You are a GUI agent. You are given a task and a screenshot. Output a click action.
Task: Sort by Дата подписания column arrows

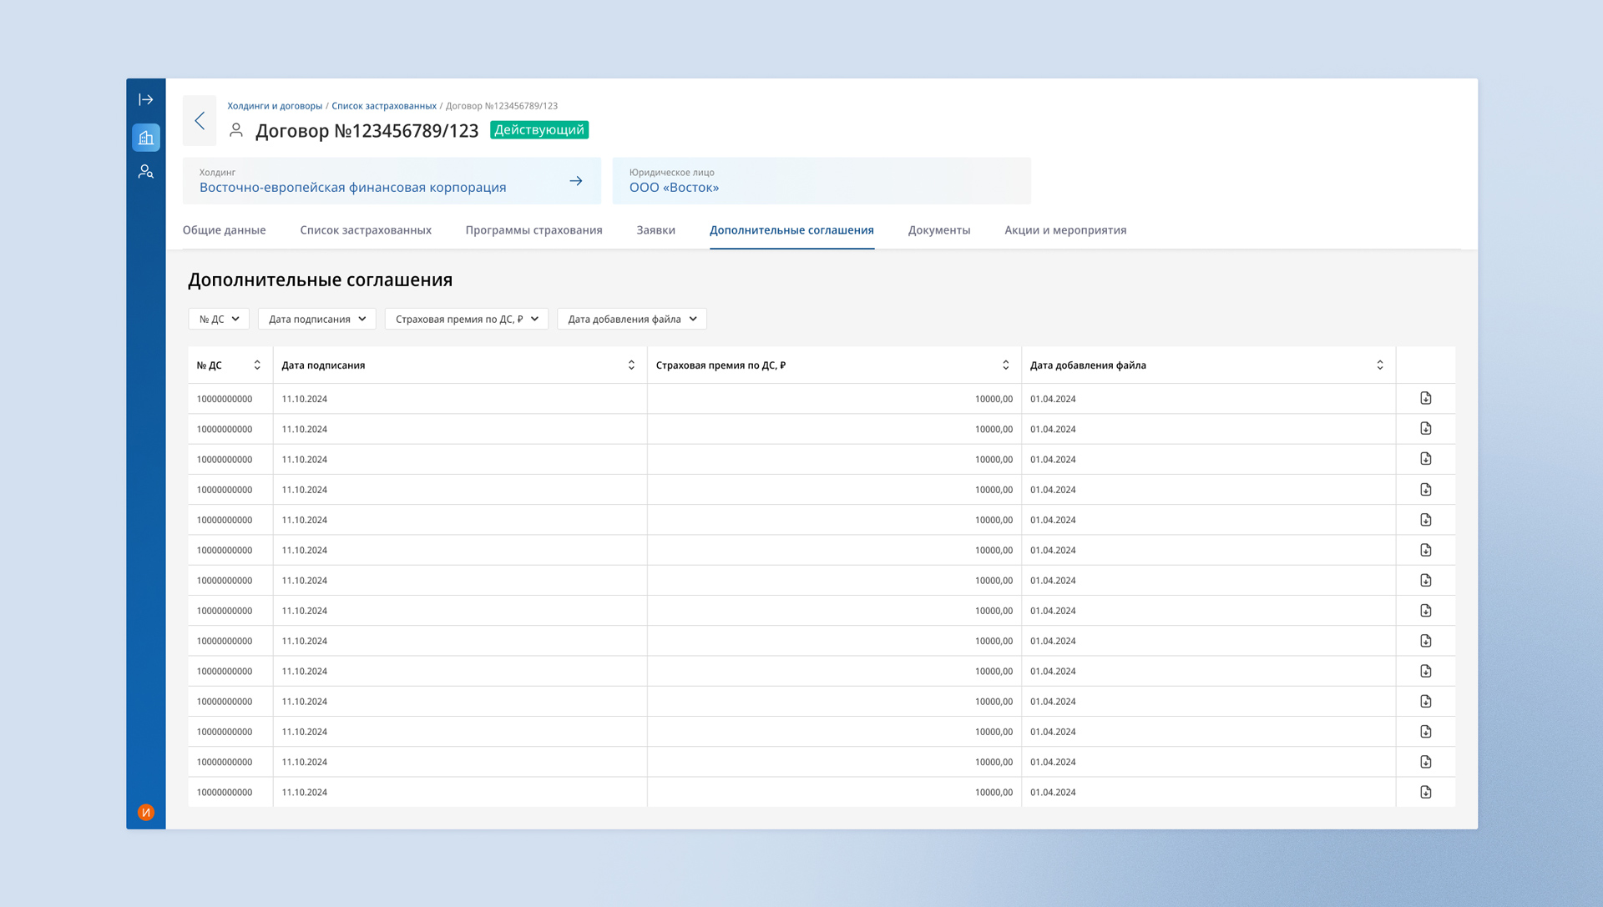click(x=631, y=365)
